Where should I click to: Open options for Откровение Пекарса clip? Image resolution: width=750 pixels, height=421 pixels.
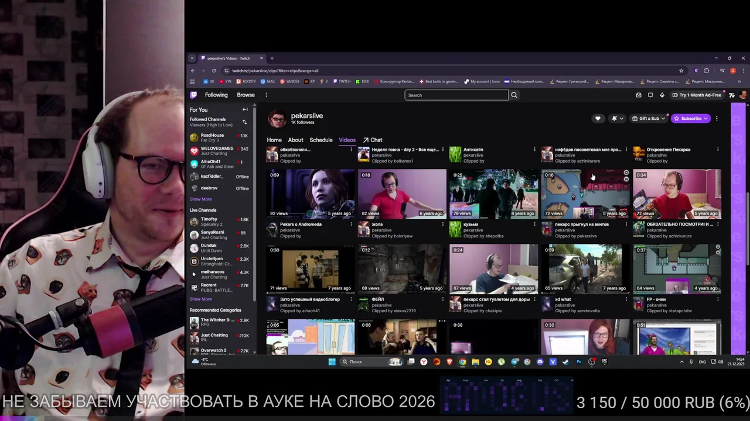pyautogui.click(x=718, y=150)
